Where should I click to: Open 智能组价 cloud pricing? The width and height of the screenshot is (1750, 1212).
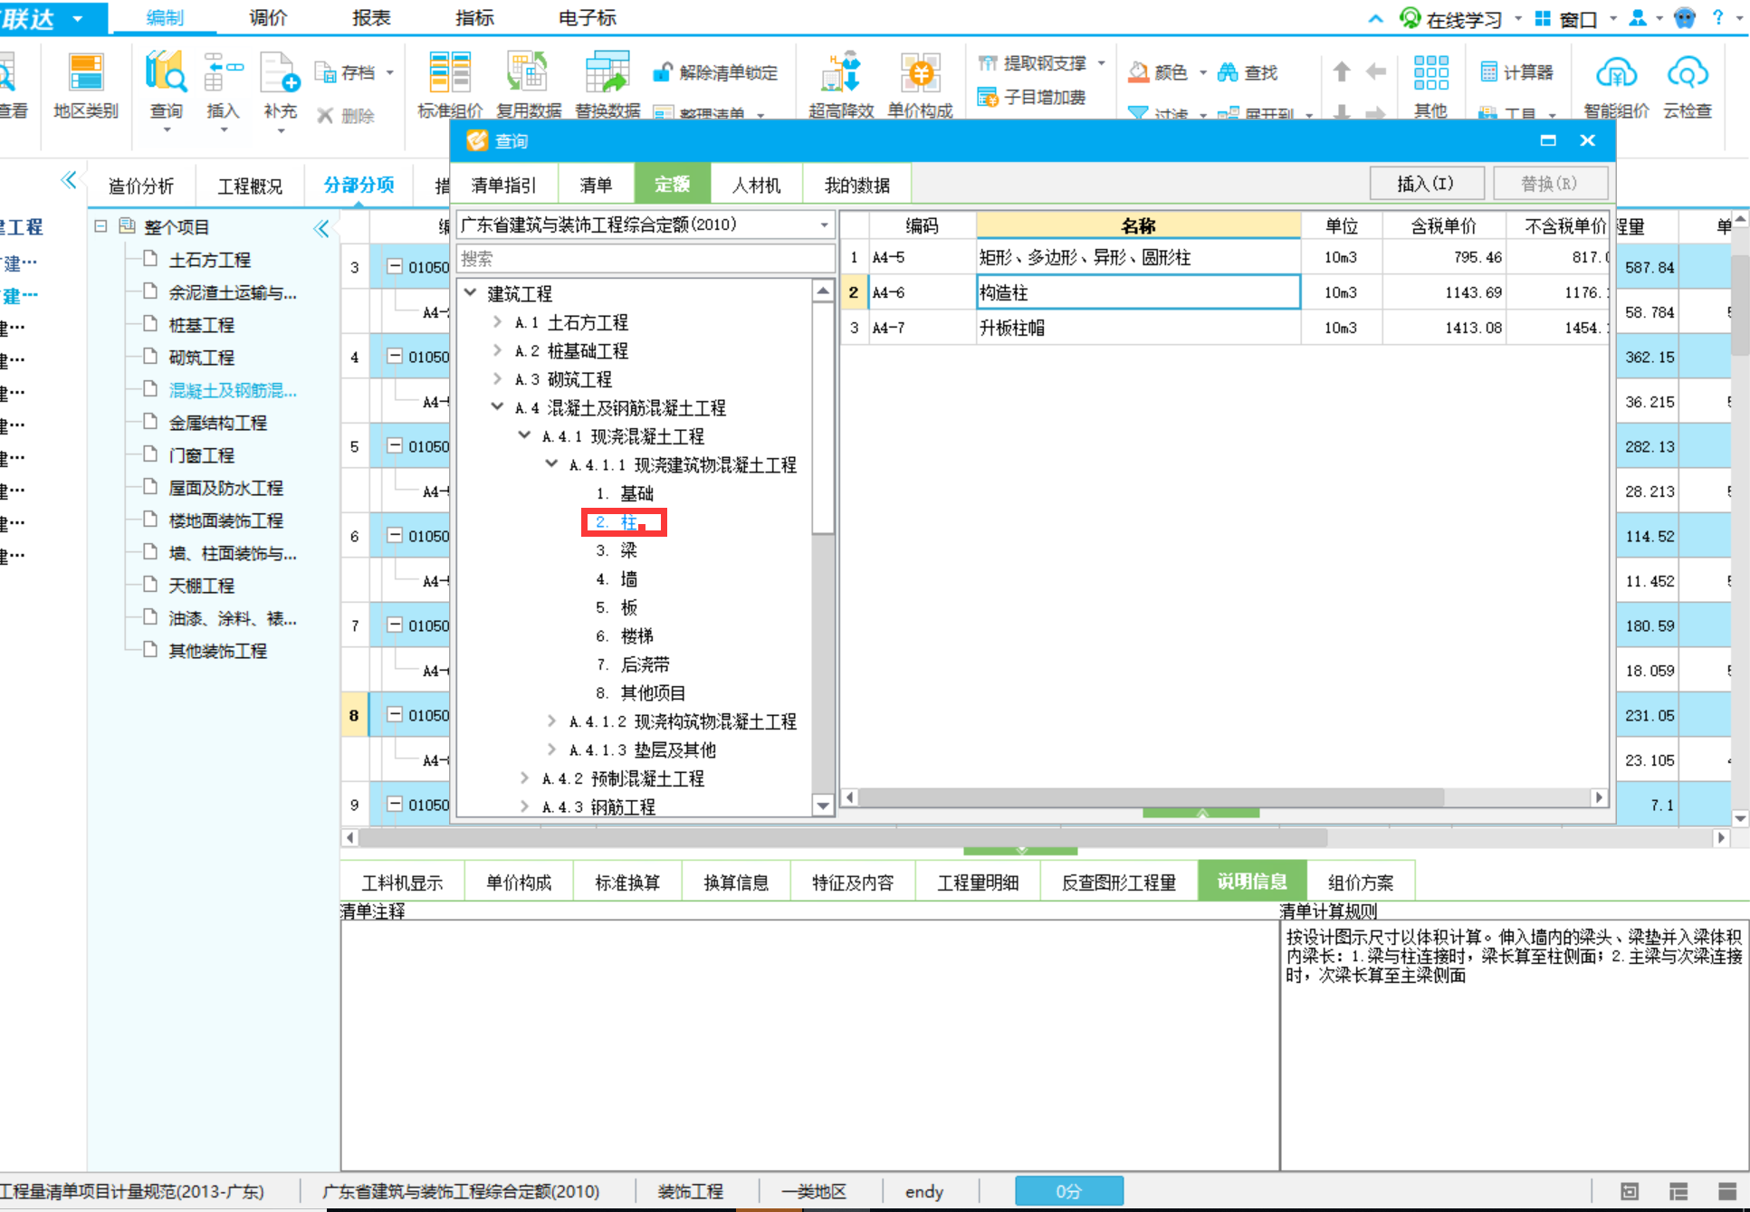[1616, 86]
